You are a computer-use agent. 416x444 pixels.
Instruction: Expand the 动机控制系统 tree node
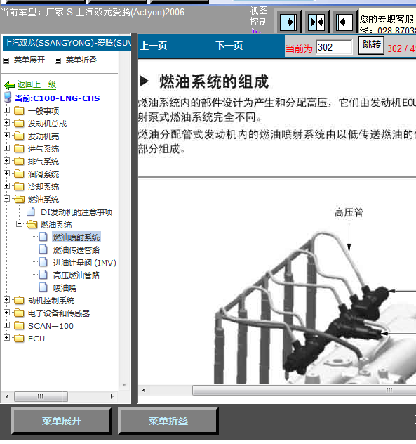(x=7, y=299)
